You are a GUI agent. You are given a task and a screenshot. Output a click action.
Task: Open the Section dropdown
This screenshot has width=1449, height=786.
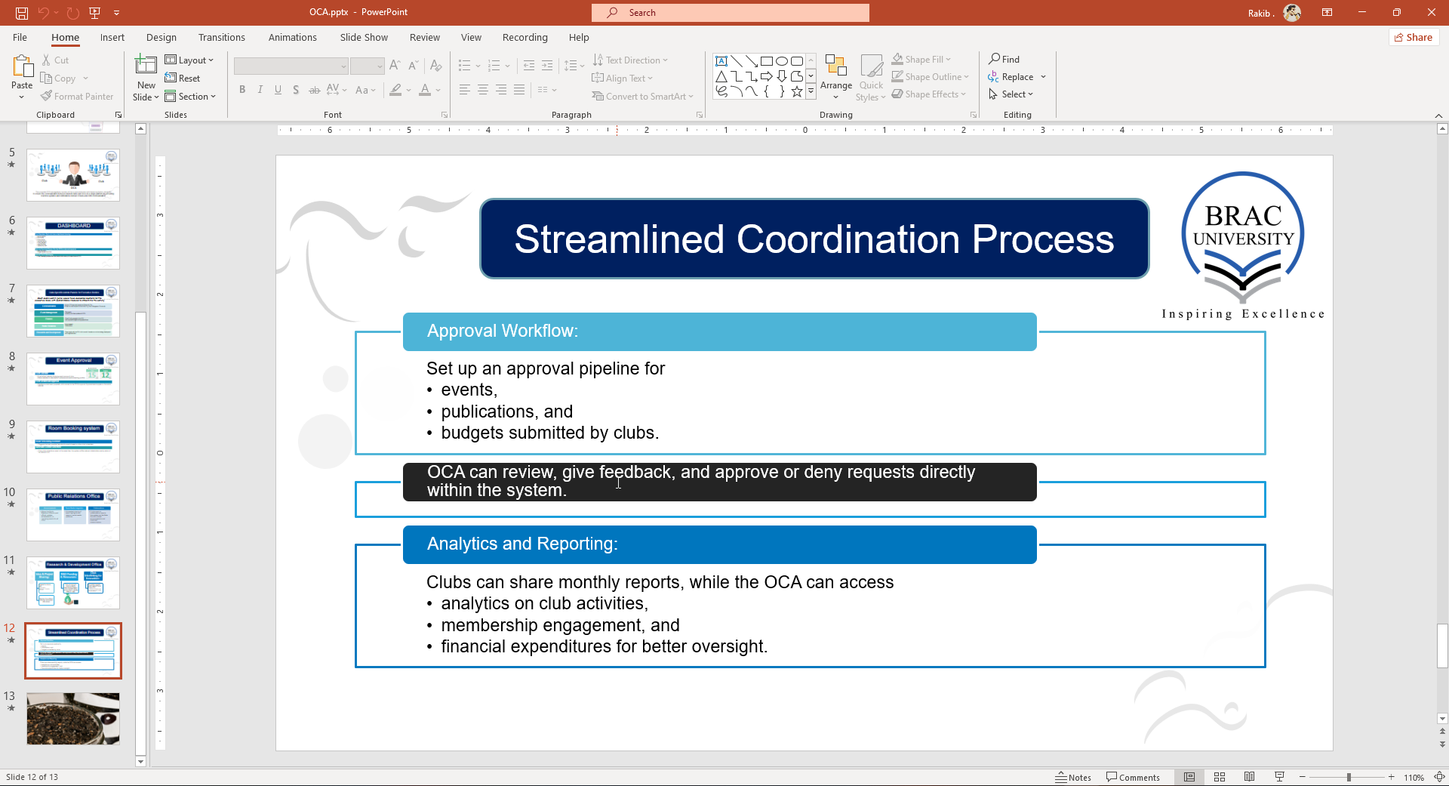coord(190,96)
